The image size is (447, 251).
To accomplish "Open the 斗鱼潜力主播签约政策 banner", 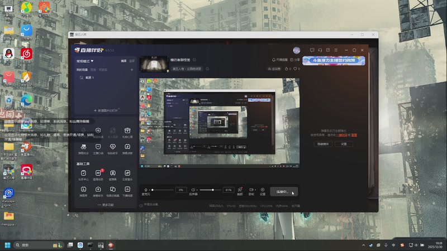I will click(x=334, y=61).
